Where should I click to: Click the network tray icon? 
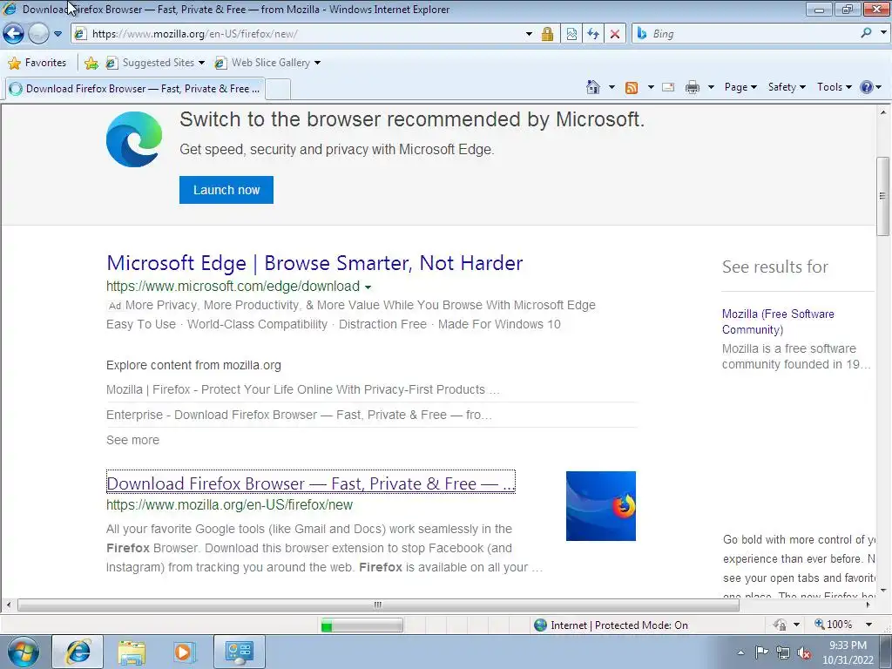tap(783, 652)
